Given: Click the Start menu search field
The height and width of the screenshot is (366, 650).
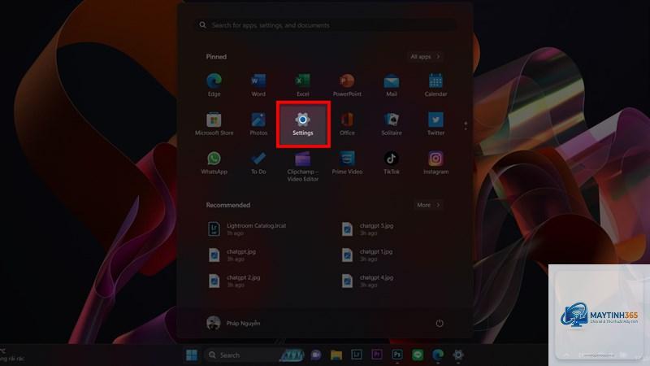Looking at the screenshot, I should [x=325, y=25].
